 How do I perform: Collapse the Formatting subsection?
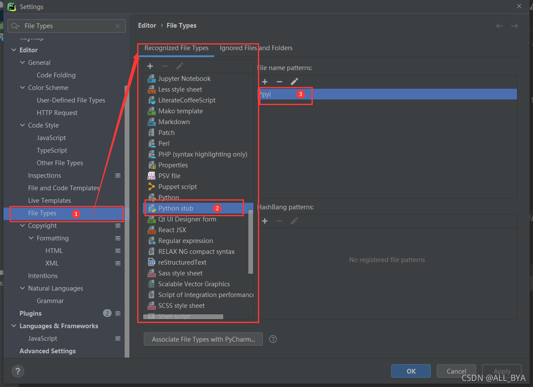(x=32, y=238)
